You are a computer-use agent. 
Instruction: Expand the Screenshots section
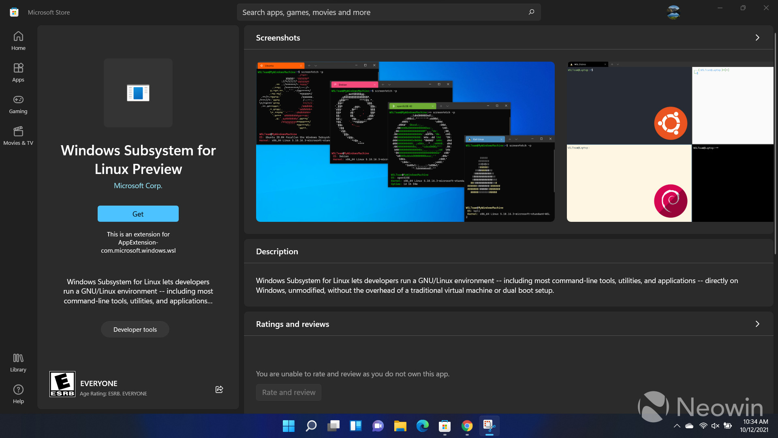757,37
